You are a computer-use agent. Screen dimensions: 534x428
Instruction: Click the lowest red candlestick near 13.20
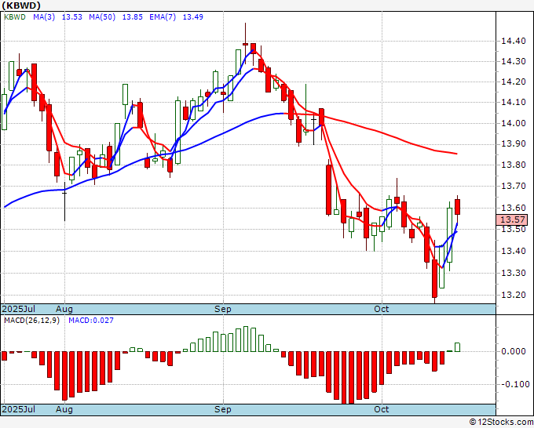(x=434, y=279)
